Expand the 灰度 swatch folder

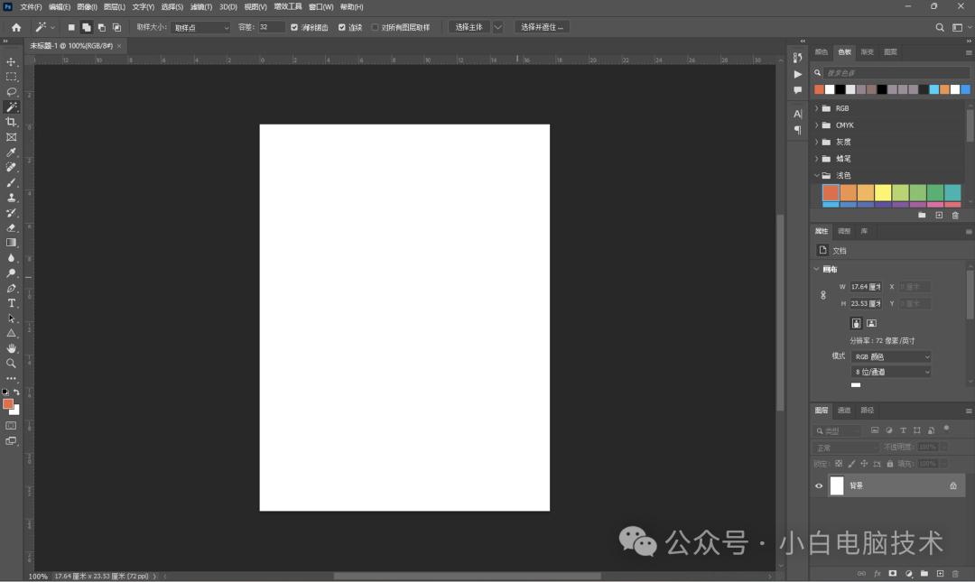817,142
